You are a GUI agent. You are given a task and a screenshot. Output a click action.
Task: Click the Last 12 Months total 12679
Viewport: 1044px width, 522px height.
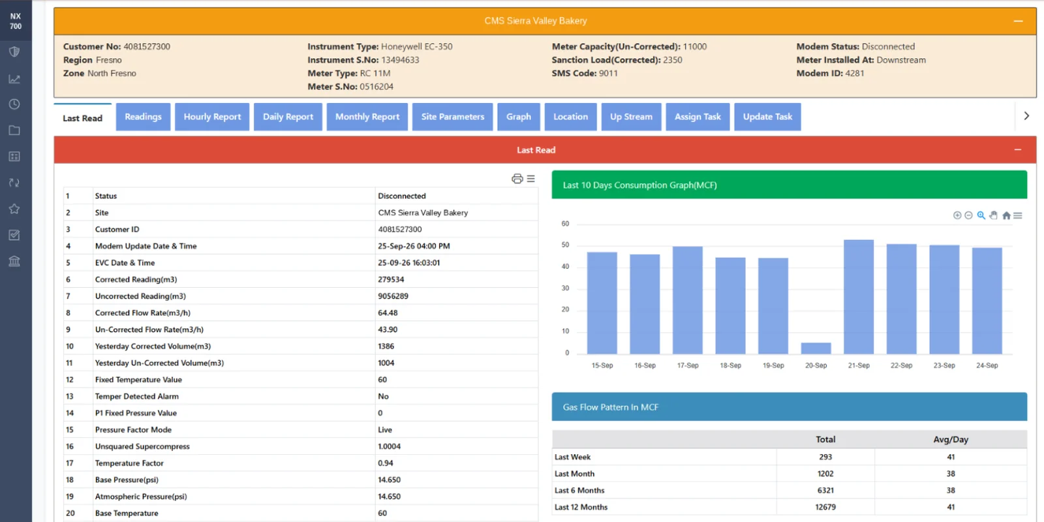(x=825, y=507)
